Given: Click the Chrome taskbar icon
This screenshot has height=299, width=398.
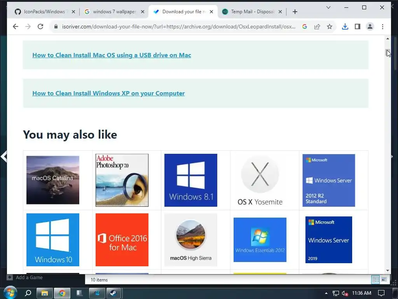Looking at the screenshot, I should pyautogui.click(x=62, y=293).
